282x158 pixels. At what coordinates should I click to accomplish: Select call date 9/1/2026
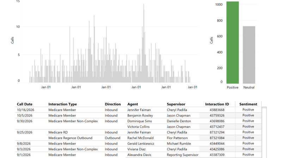(24, 155)
